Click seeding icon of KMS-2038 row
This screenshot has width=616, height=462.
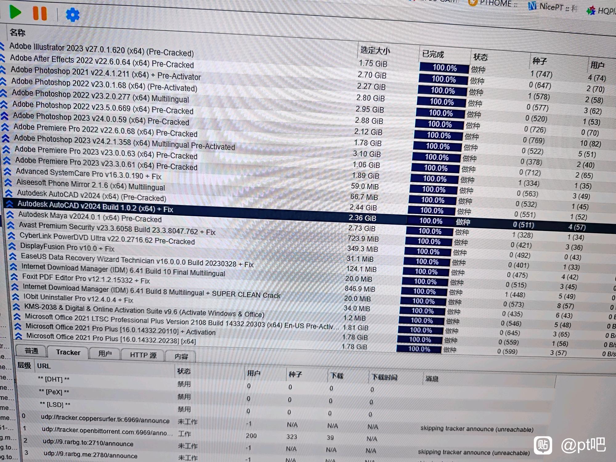[x=16, y=307]
